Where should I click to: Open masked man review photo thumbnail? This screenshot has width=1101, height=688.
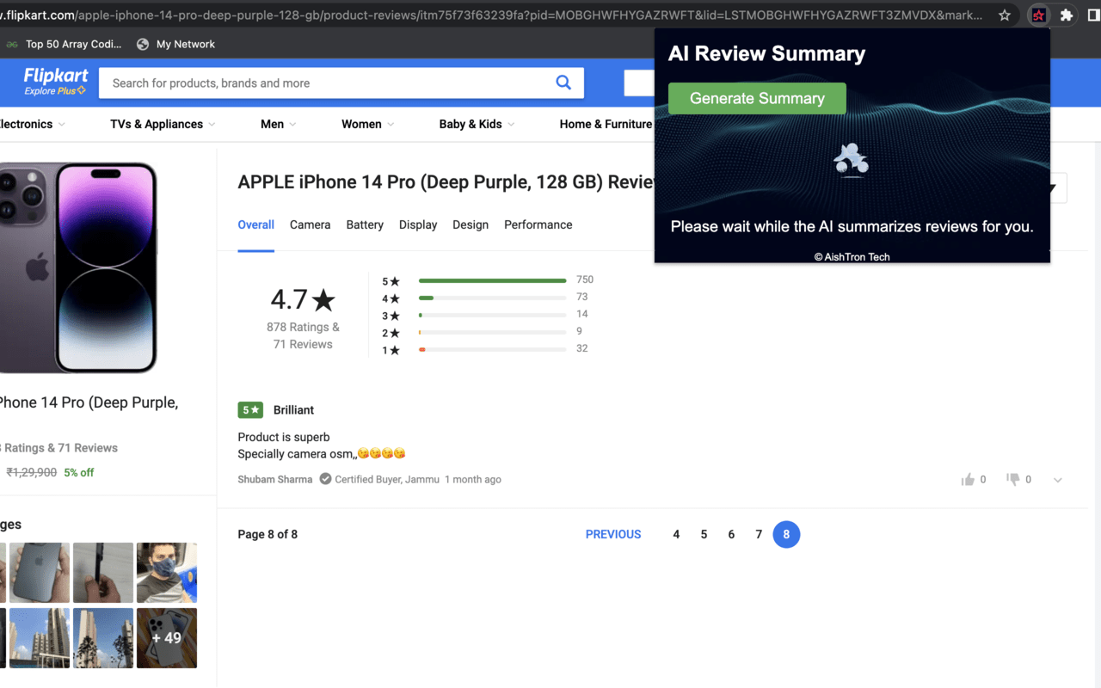point(167,573)
